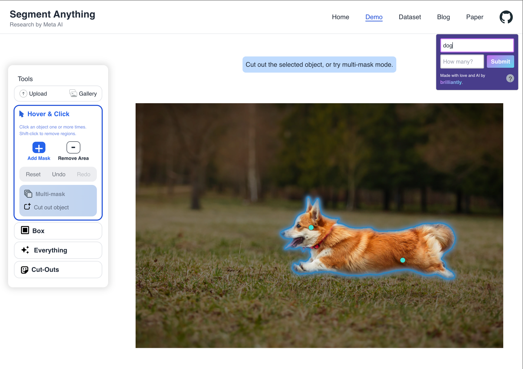Undo the last mask click
This screenshot has width=523, height=369.
(59, 174)
